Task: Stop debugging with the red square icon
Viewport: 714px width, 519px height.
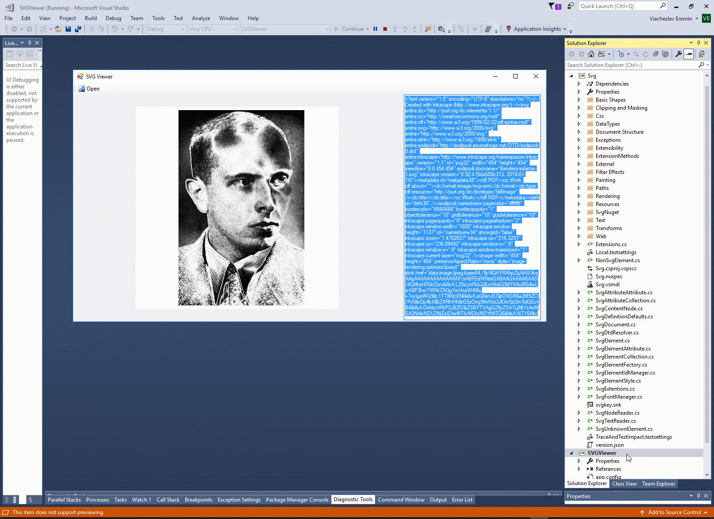Action: 385,29
